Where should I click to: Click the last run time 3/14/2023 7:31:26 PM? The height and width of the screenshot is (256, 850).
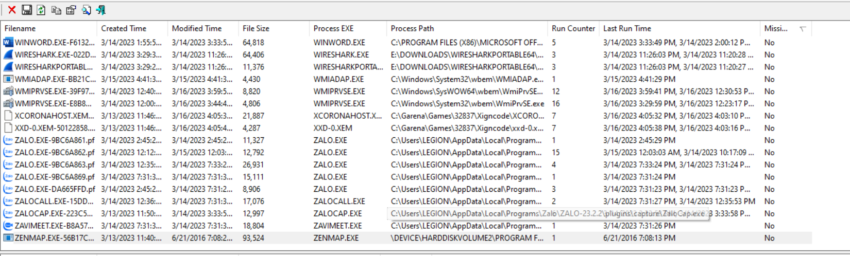pyautogui.click(x=639, y=226)
